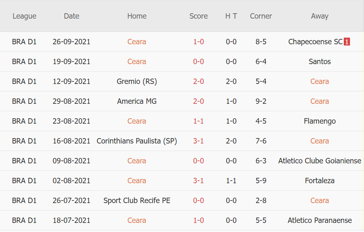Click the red card icon beside Chapecoense SC
The height and width of the screenshot is (232, 364).
pyautogui.click(x=347, y=42)
